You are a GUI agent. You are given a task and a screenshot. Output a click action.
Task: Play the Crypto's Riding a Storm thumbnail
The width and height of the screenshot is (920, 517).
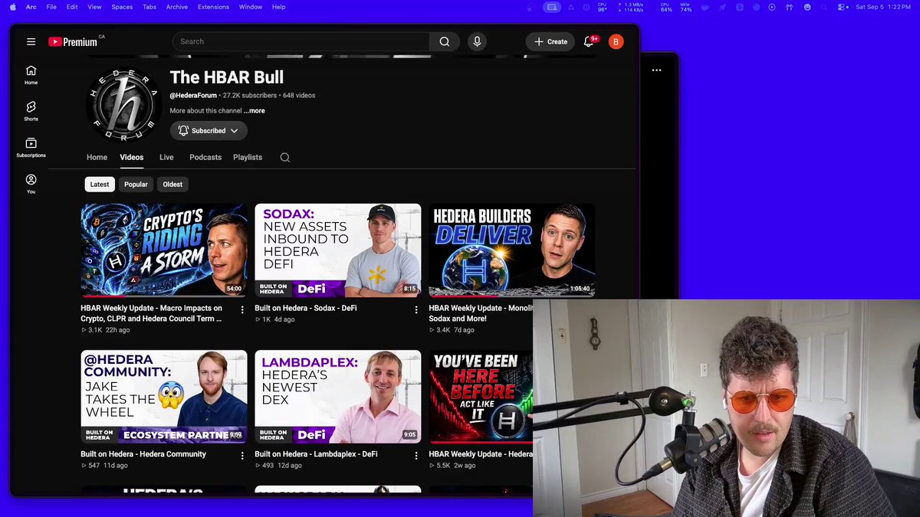click(x=164, y=250)
